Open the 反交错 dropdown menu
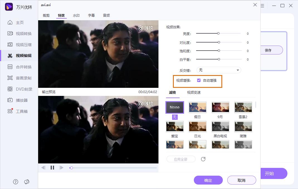Image resolution: width=298 pixels, height=189 pixels. (x=219, y=70)
